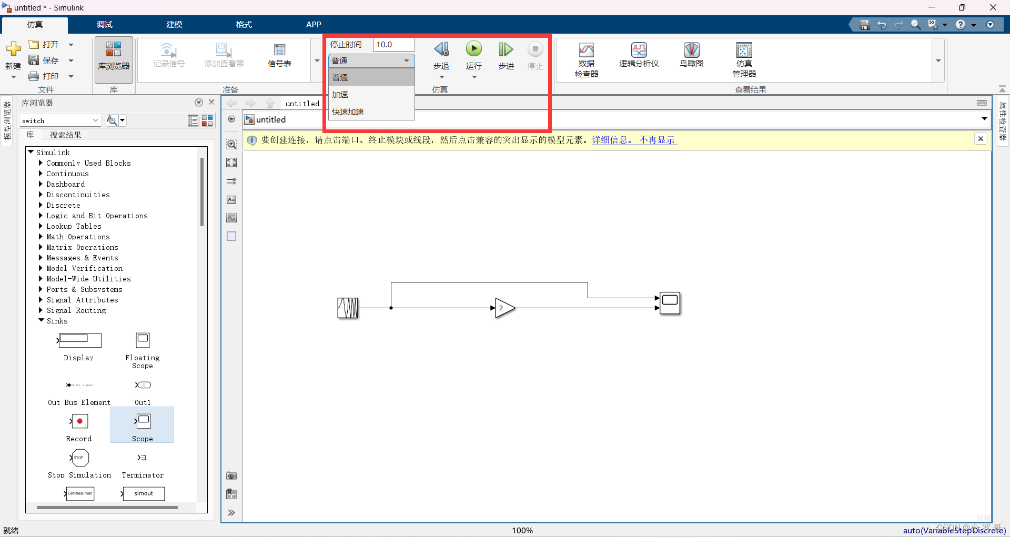This screenshot has width=1010, height=537.
Task: Click the 不再显示 (Don't show again) link
Action: click(x=658, y=140)
